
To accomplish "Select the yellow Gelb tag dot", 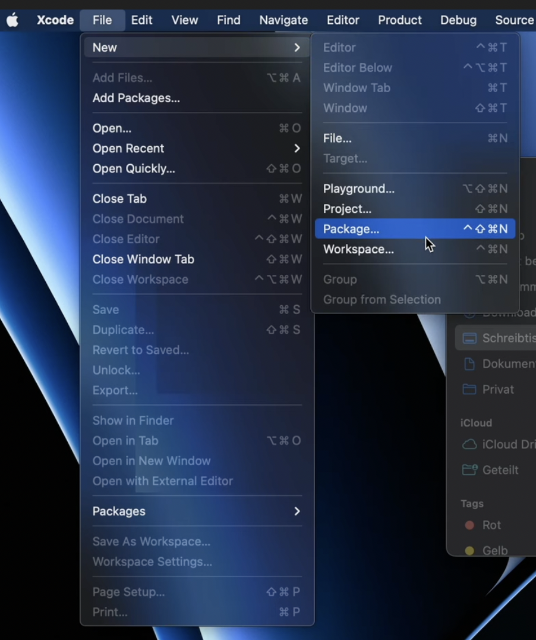I will [x=469, y=551].
